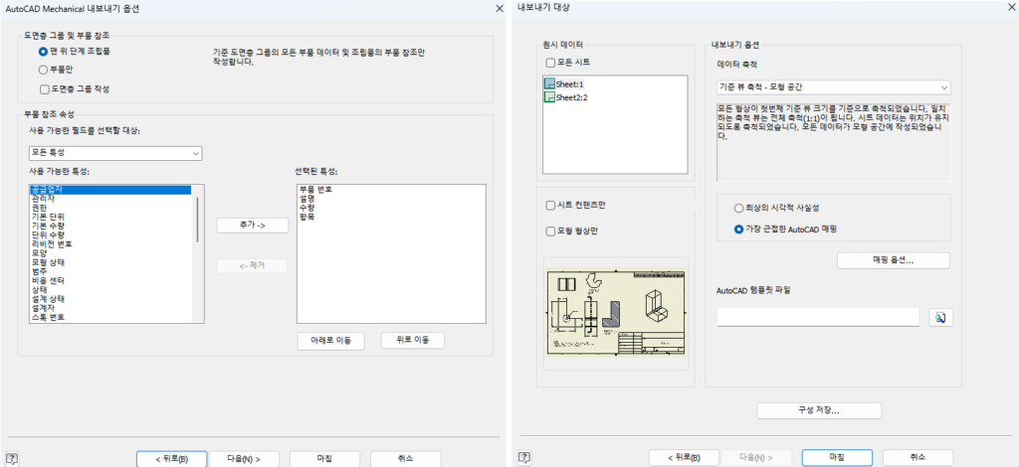This screenshot has height=467, width=1019.
Task: Select 스톡 번호 in available properties
Action: 47,317
